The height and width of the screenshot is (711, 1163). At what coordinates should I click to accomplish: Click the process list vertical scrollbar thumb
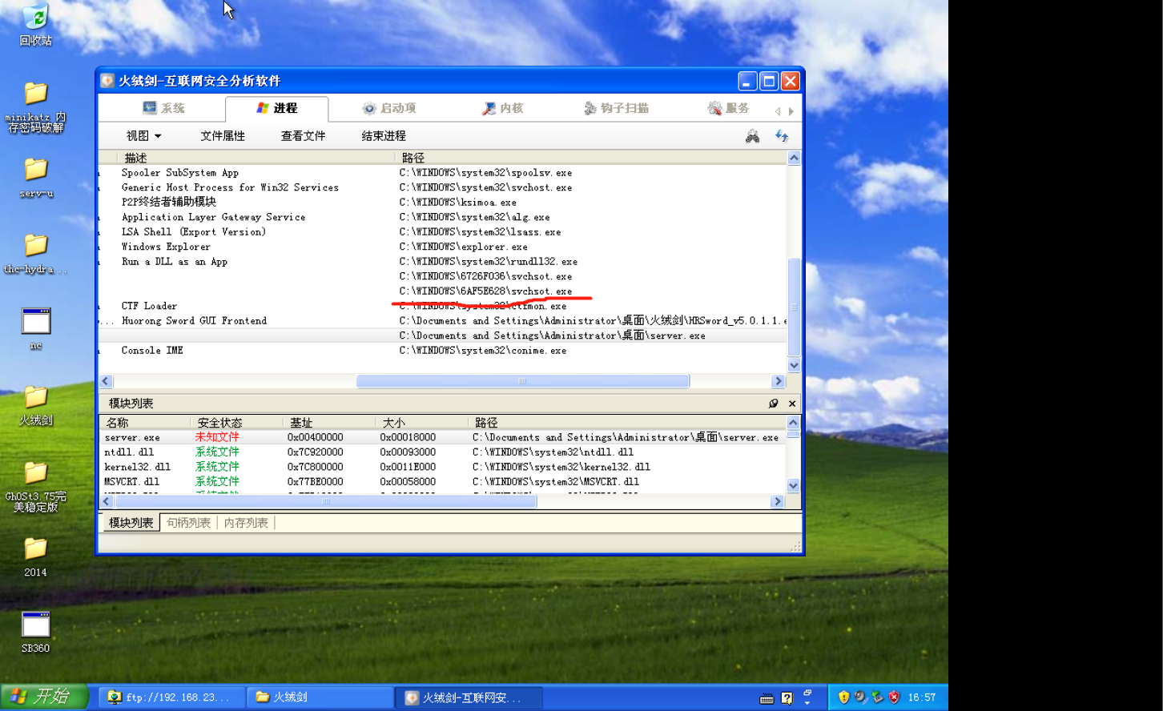coord(794,307)
